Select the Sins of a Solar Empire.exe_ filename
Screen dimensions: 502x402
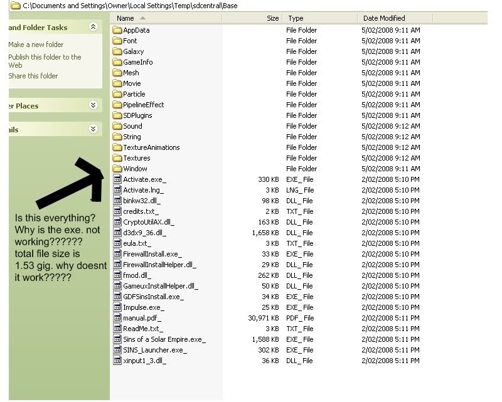pyautogui.click(x=164, y=339)
